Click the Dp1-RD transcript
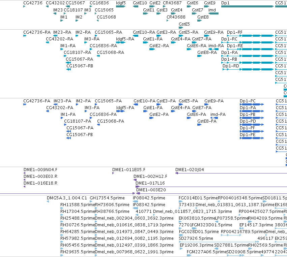Screen dimensions: 287x257 click(248, 69)
